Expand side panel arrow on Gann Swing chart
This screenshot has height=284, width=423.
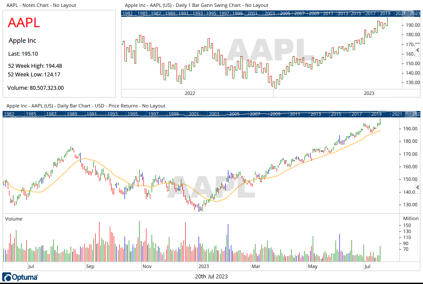point(417,50)
